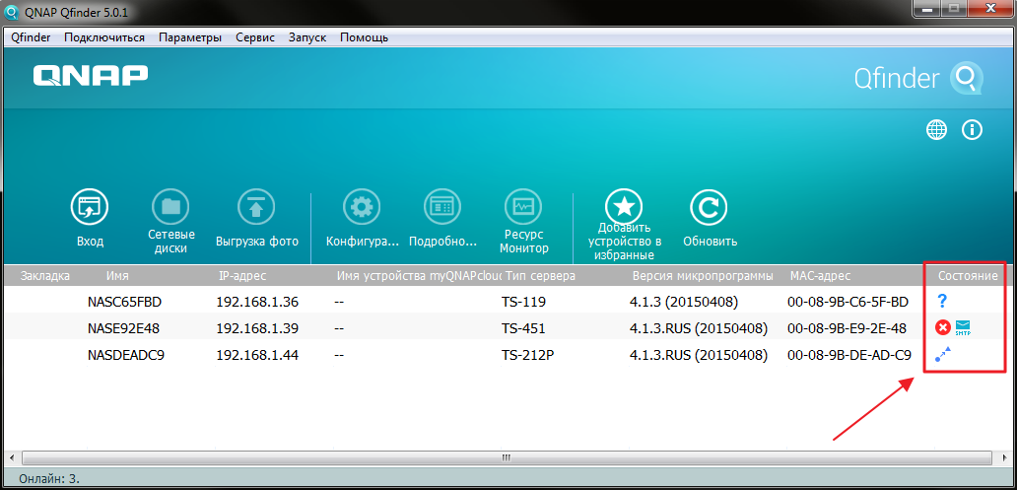Select device NASDEADC9
The image size is (1017, 490).
tap(125, 356)
